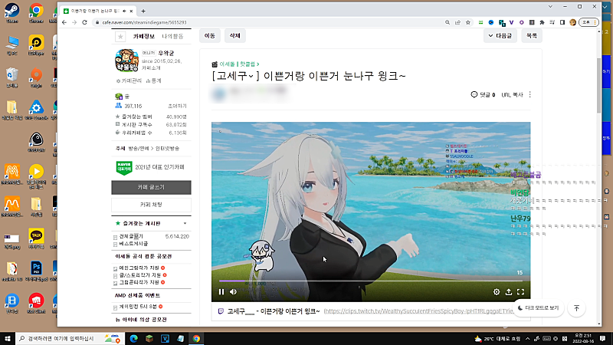Click the page vertical scrollbar
Image resolution: width=613 pixels, height=345 pixels.
pyautogui.click(x=599, y=85)
